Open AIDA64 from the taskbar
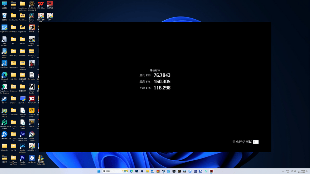The image size is (310, 174). [153, 171]
